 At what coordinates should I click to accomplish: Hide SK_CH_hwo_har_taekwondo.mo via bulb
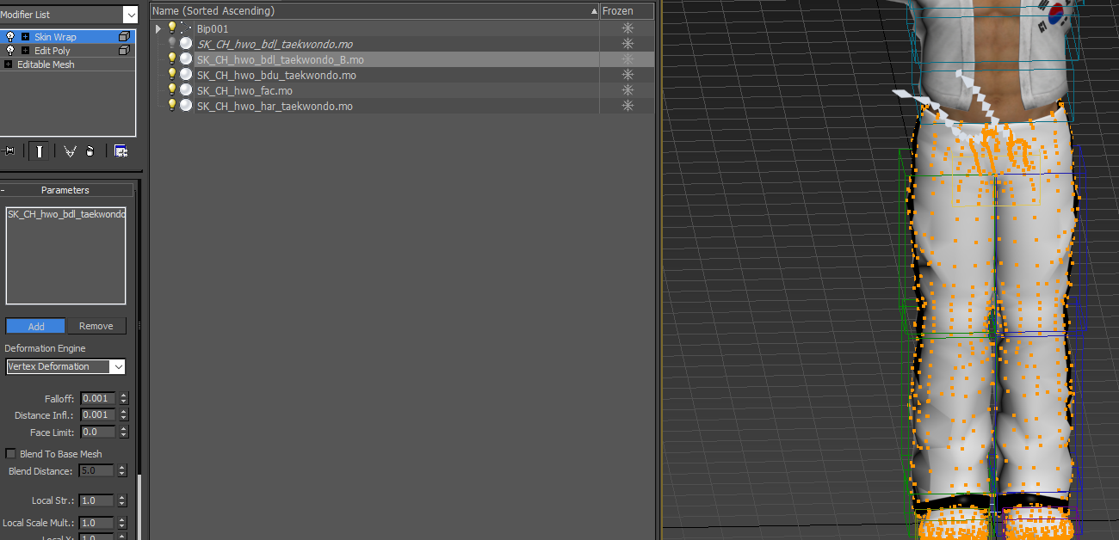pyautogui.click(x=172, y=106)
